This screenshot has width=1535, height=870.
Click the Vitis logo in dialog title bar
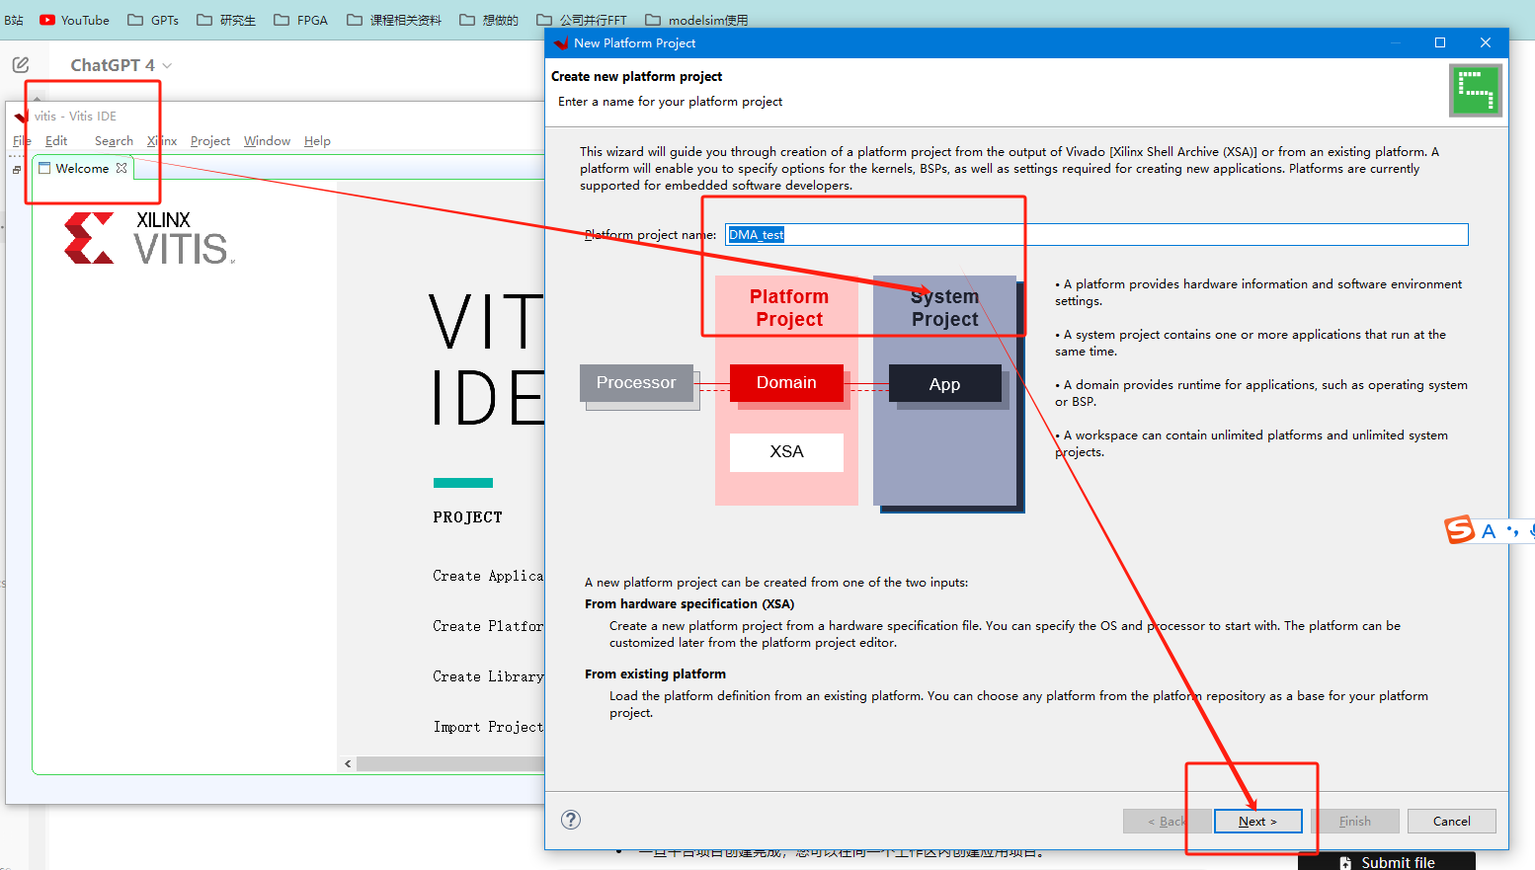[561, 43]
